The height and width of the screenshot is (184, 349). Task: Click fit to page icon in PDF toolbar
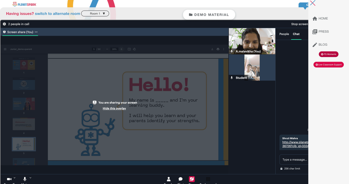(129, 49)
